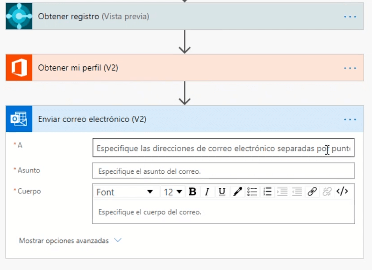Screen dimensions: 372x270
Task: Open the font size 12 dropdown
Action: 173,192
